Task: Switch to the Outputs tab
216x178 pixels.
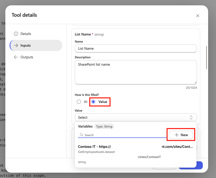Action: (x=36, y=57)
